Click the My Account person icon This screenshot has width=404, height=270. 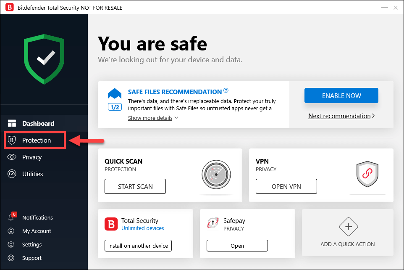click(x=11, y=231)
